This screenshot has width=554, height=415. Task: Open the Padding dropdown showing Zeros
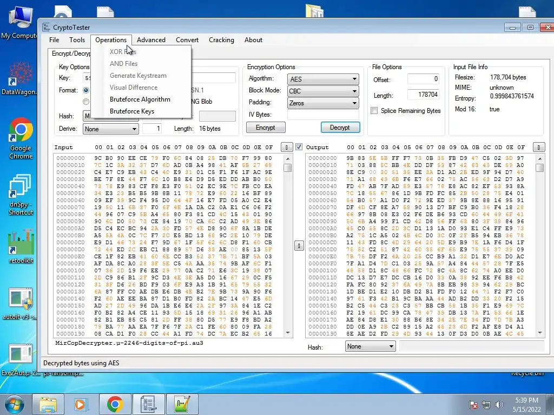point(323,103)
